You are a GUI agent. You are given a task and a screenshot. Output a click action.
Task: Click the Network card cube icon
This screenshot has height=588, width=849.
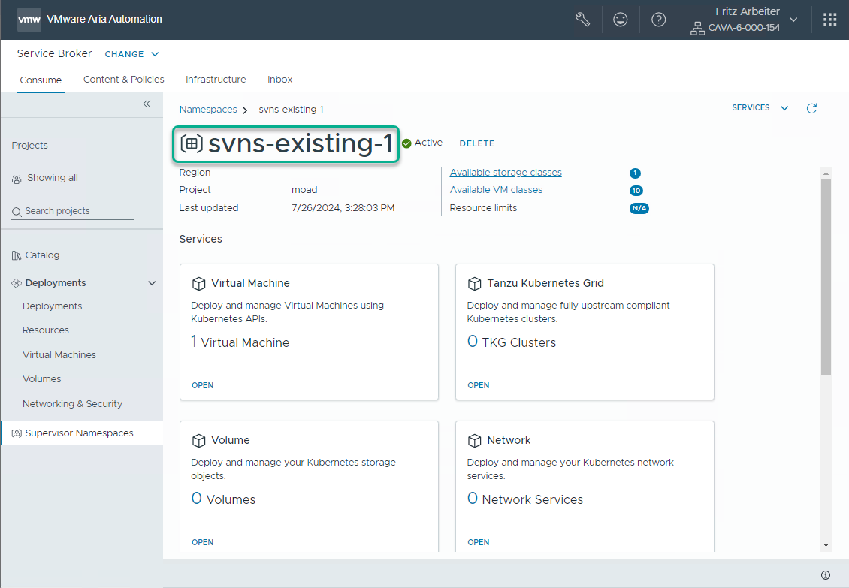pos(474,440)
